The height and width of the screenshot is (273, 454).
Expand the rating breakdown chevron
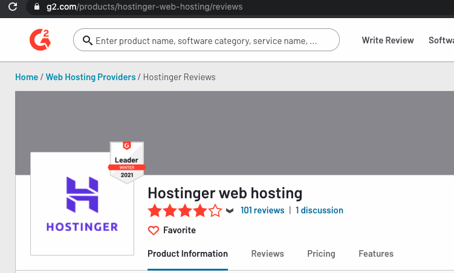[x=230, y=211]
